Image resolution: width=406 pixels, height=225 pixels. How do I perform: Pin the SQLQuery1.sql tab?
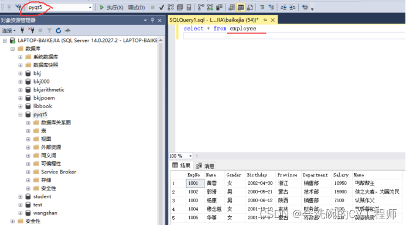[265, 20]
